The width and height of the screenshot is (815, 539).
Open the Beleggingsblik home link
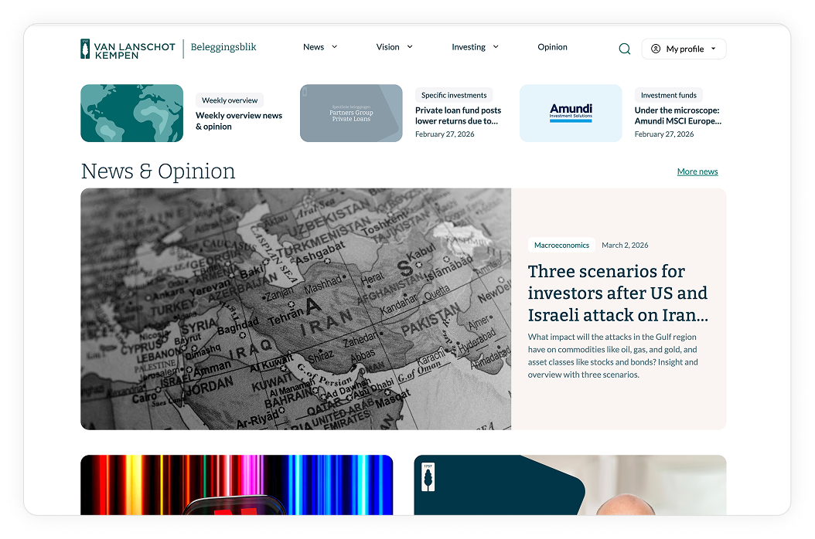point(223,47)
